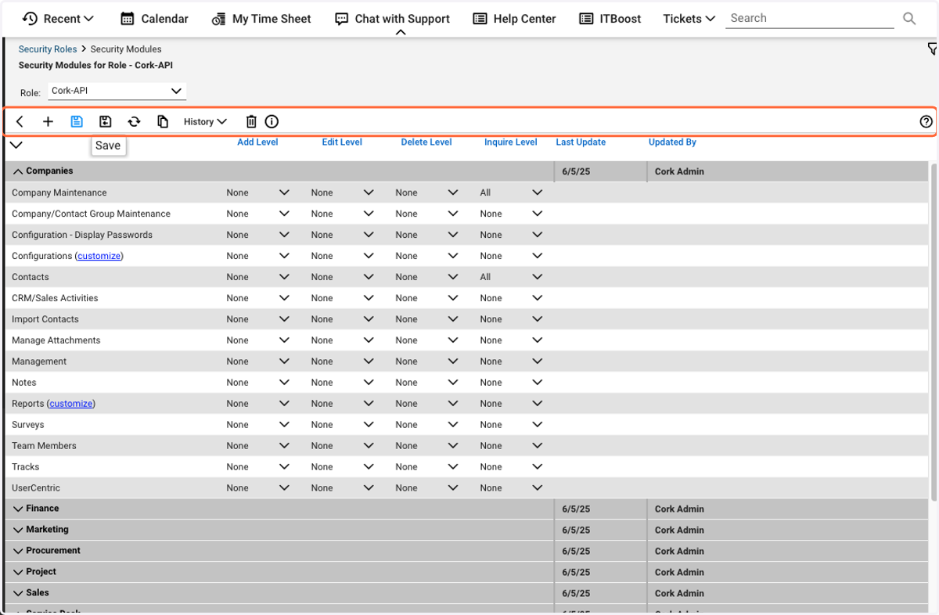
Task: Open Chat with Support
Action: 392,19
